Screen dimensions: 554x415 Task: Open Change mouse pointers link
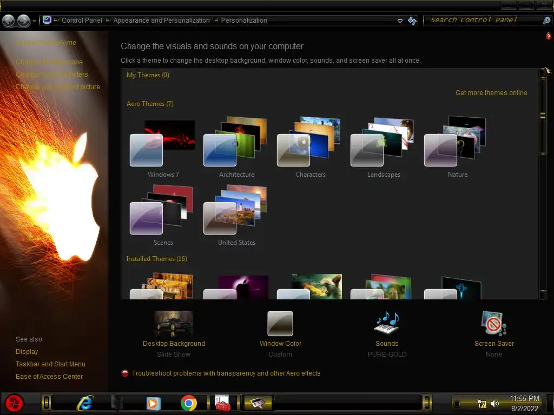[51, 75]
